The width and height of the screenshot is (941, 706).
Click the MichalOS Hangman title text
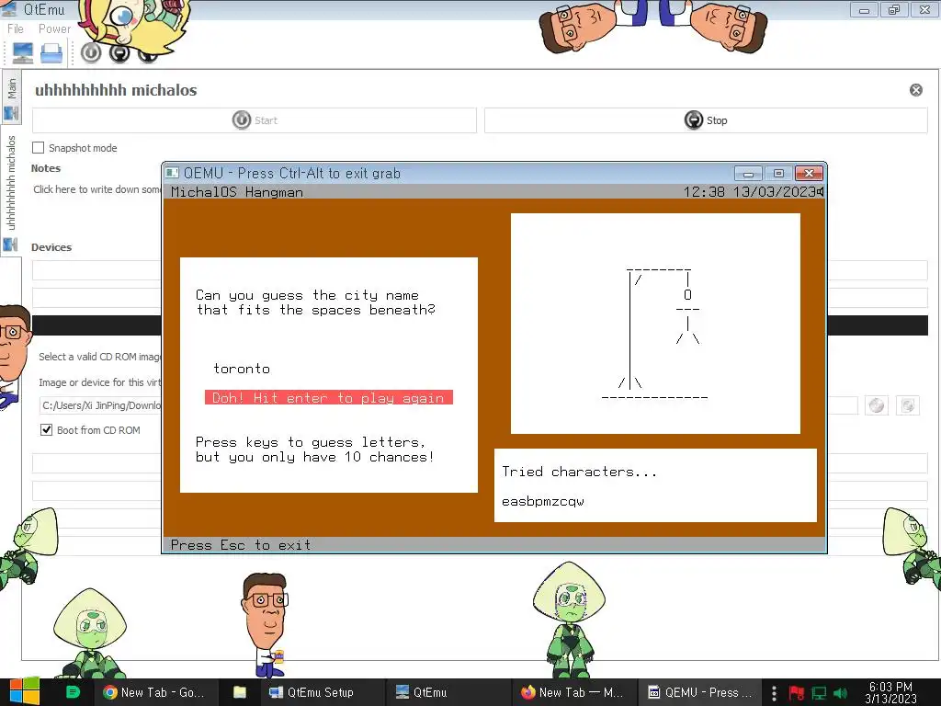point(236,192)
